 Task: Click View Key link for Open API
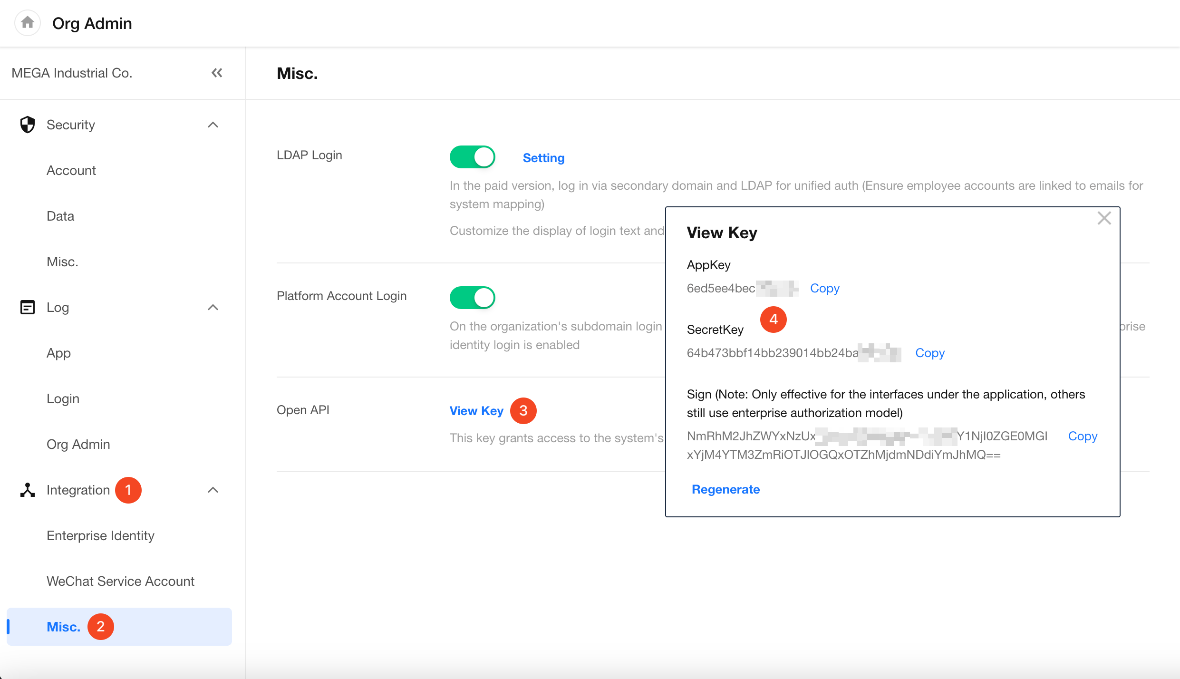(476, 411)
